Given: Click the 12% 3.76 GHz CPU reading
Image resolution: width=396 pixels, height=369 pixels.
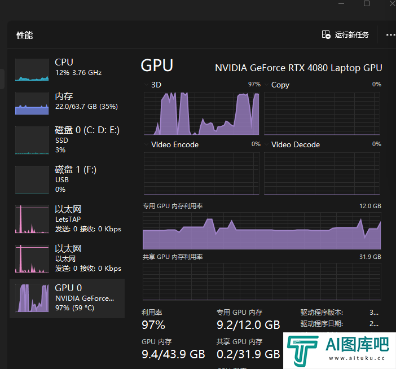Looking at the screenshot, I should click(x=78, y=73).
